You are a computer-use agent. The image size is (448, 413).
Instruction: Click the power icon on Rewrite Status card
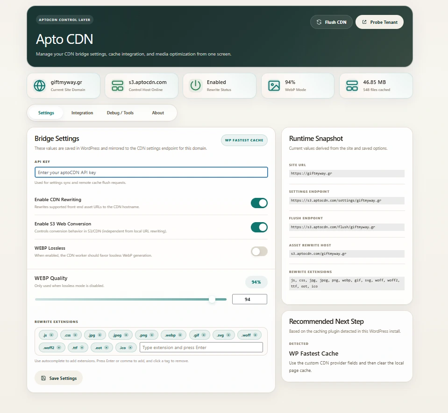click(x=195, y=85)
